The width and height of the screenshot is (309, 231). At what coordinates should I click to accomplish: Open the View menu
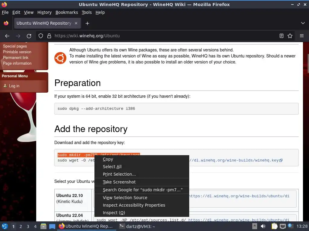point(29,12)
